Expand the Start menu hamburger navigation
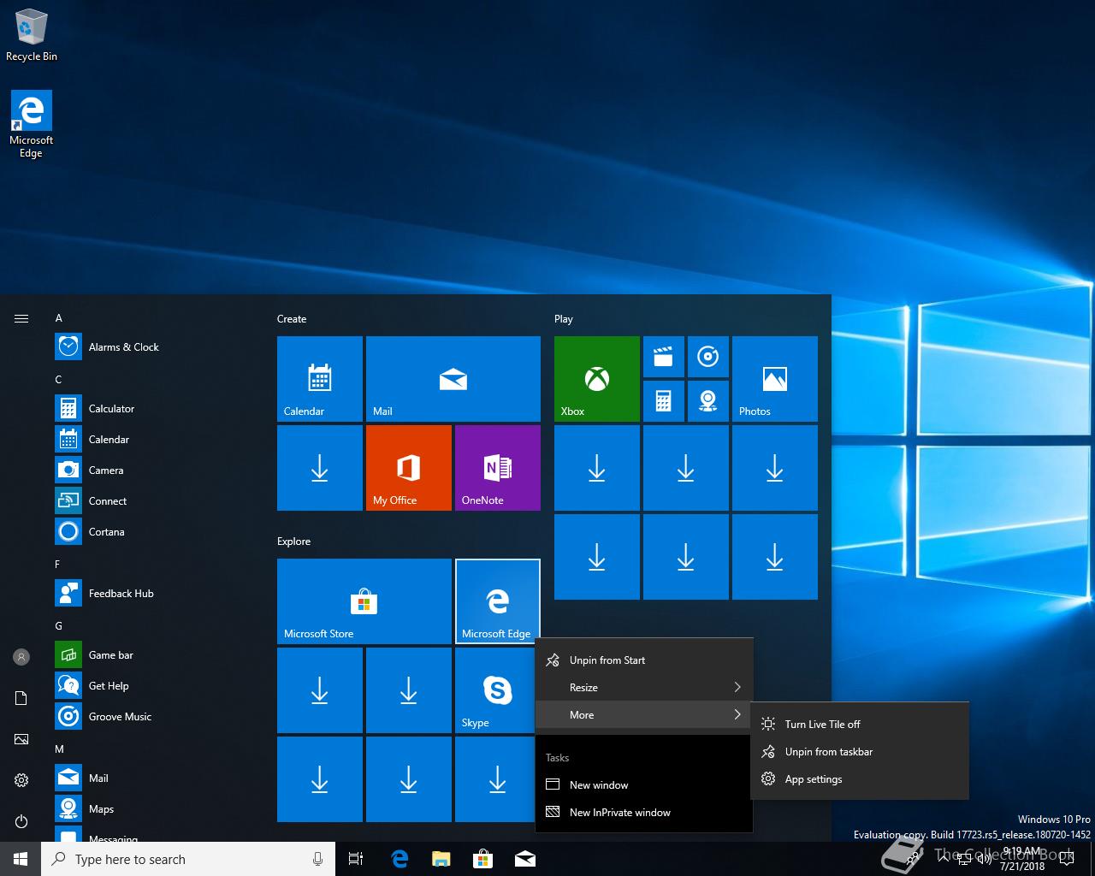 point(21,319)
